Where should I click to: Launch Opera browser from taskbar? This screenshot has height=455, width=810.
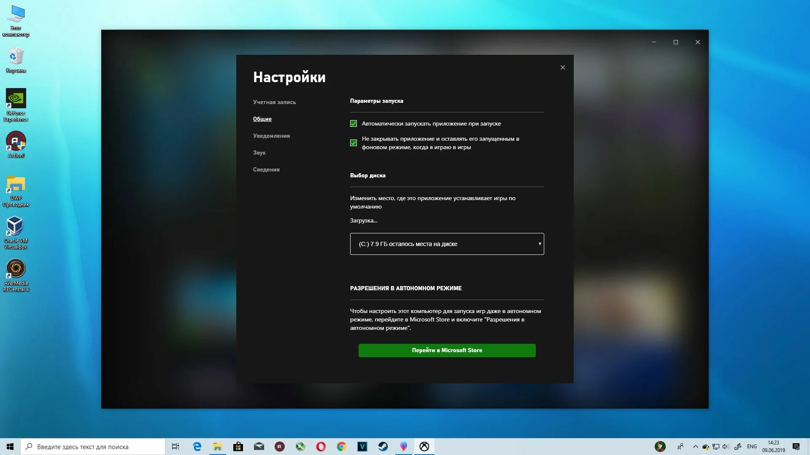321,447
